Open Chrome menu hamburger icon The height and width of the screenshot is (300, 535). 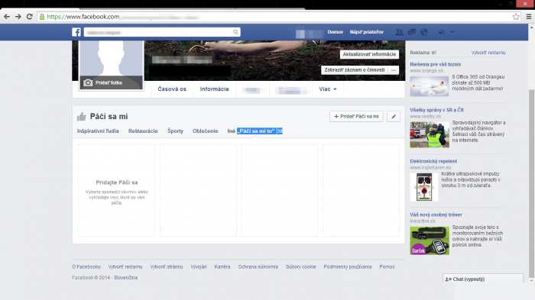point(529,16)
